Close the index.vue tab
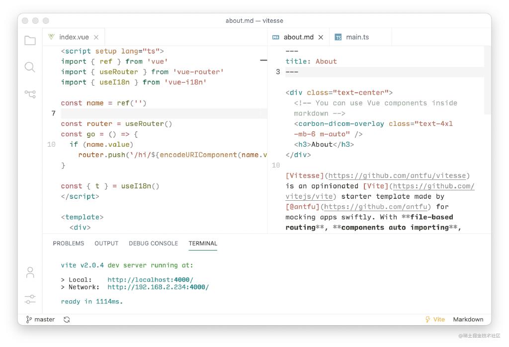The height and width of the screenshot is (347, 509). point(96,38)
